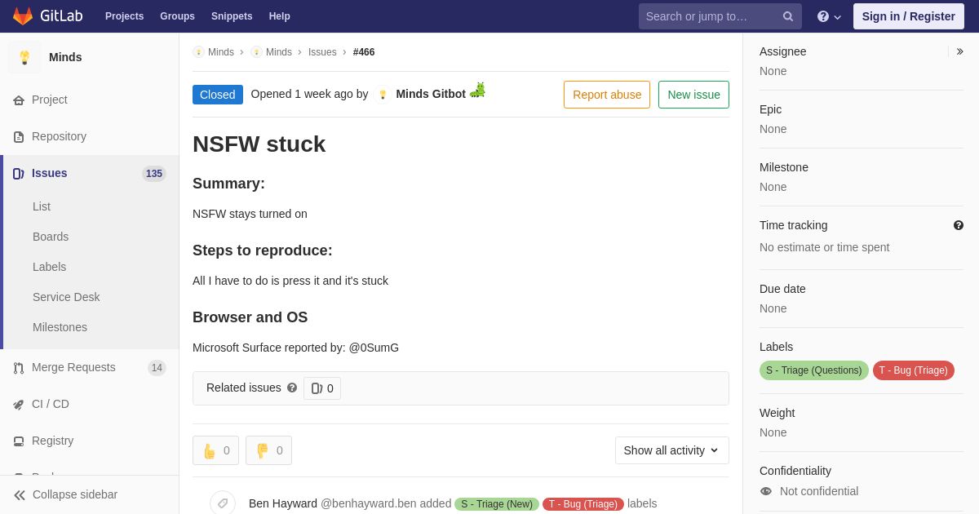
Task: Open the Projects menu
Action: [124, 16]
